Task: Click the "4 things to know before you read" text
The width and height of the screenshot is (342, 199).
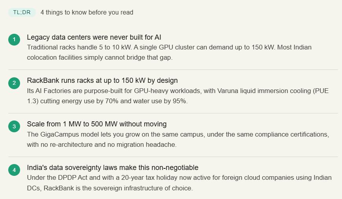Action: (87, 12)
